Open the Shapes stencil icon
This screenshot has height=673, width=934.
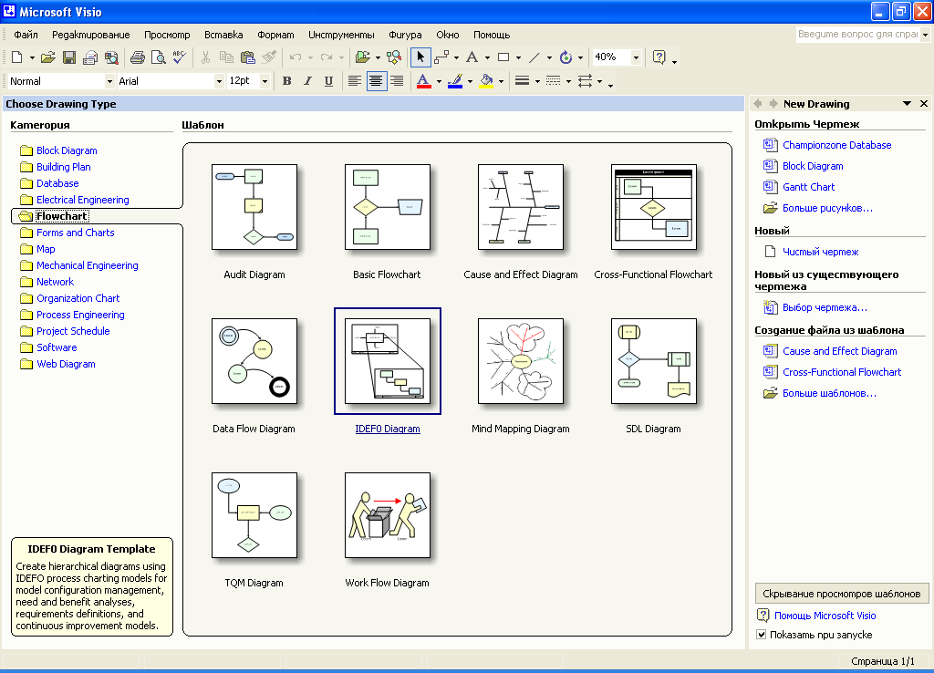click(x=362, y=57)
